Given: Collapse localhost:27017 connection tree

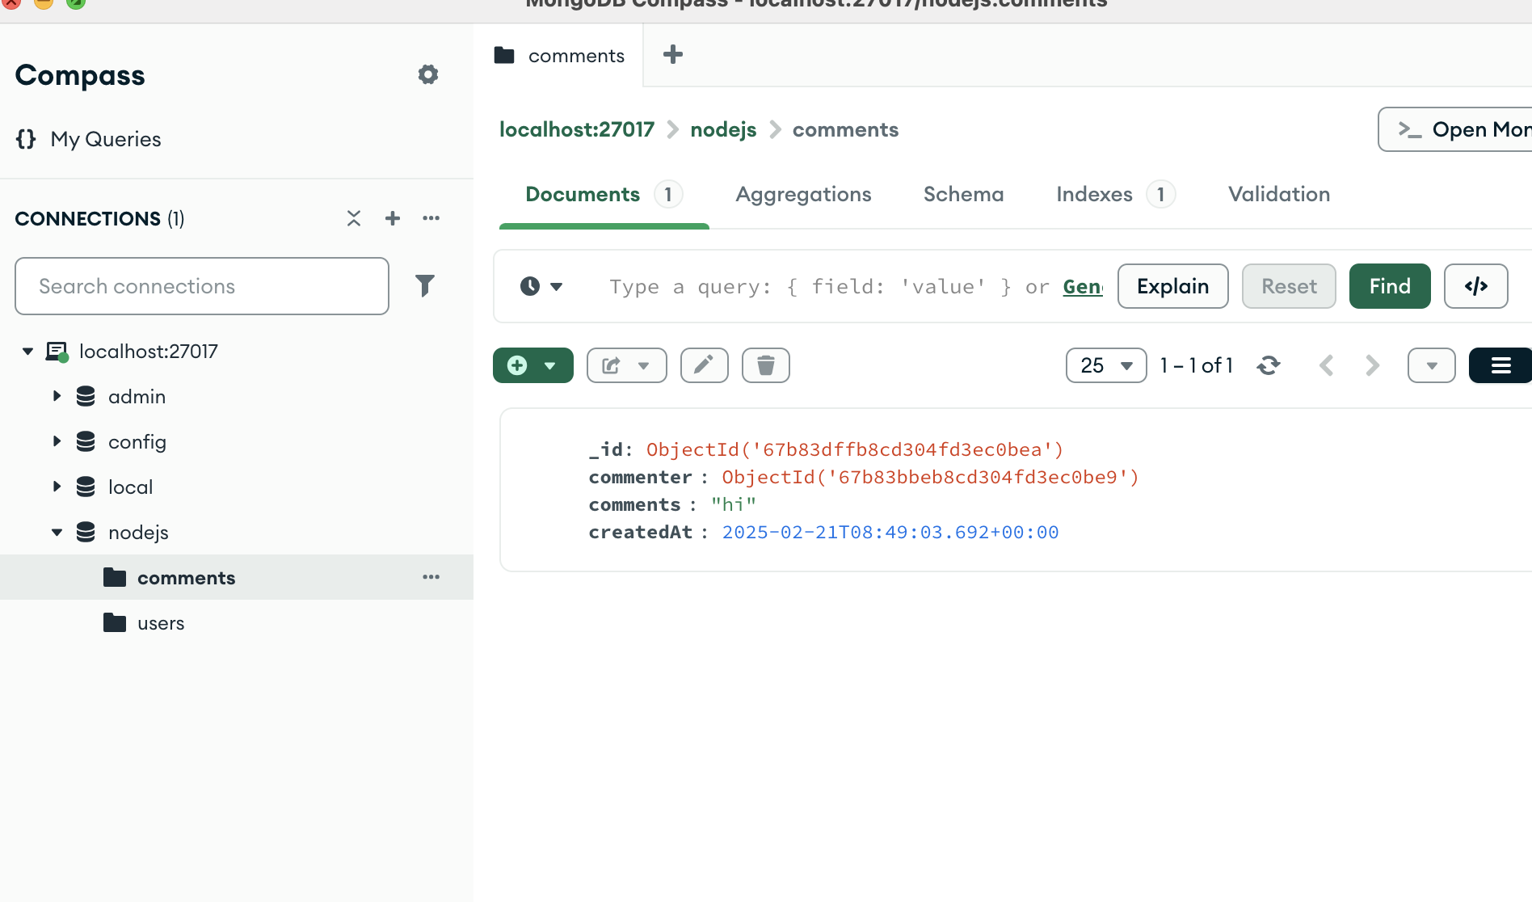Looking at the screenshot, I should (27, 352).
